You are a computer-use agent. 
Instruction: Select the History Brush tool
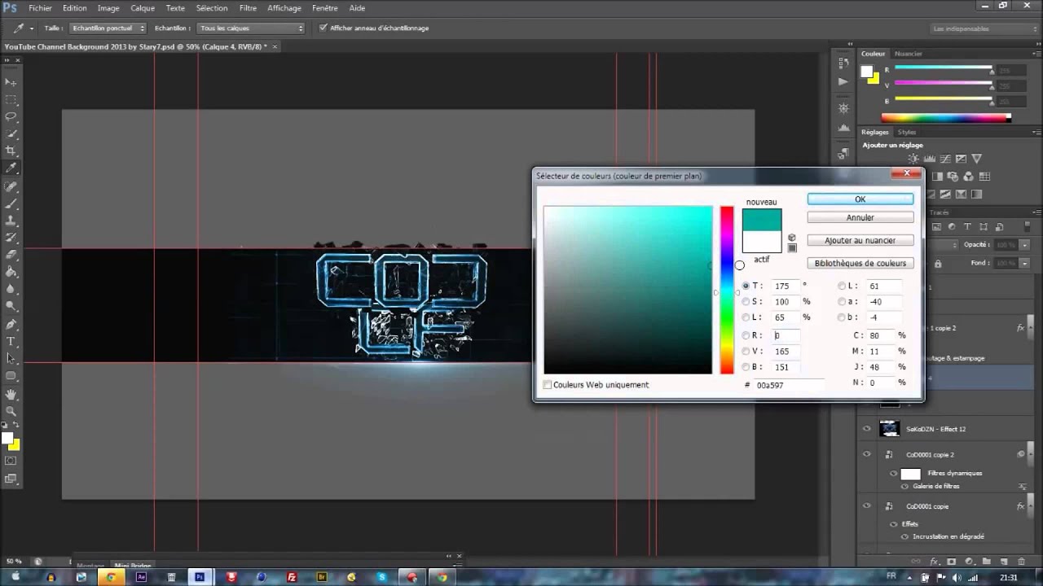[x=11, y=238]
